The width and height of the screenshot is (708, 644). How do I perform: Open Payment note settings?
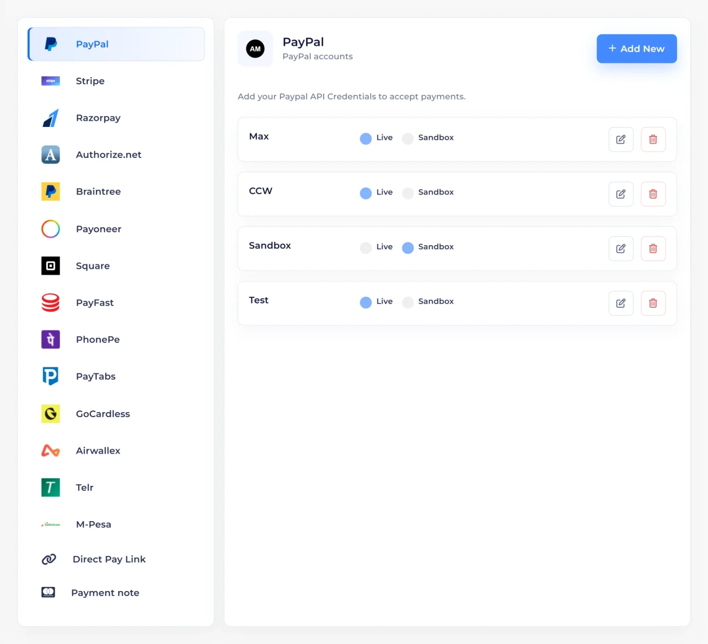(x=116, y=592)
